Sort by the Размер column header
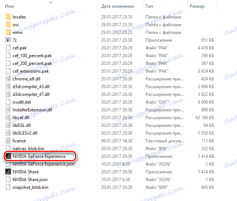This screenshot has height=201, width=237. tap(197, 6)
